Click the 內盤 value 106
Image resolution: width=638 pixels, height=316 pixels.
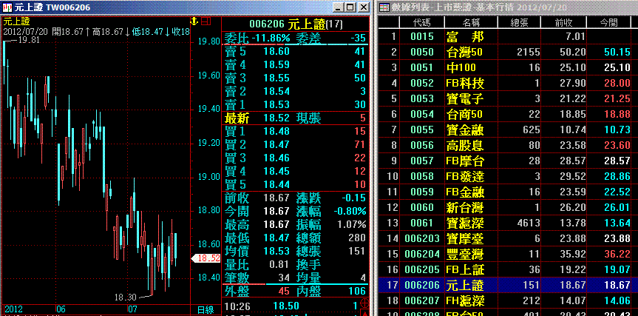click(x=356, y=291)
